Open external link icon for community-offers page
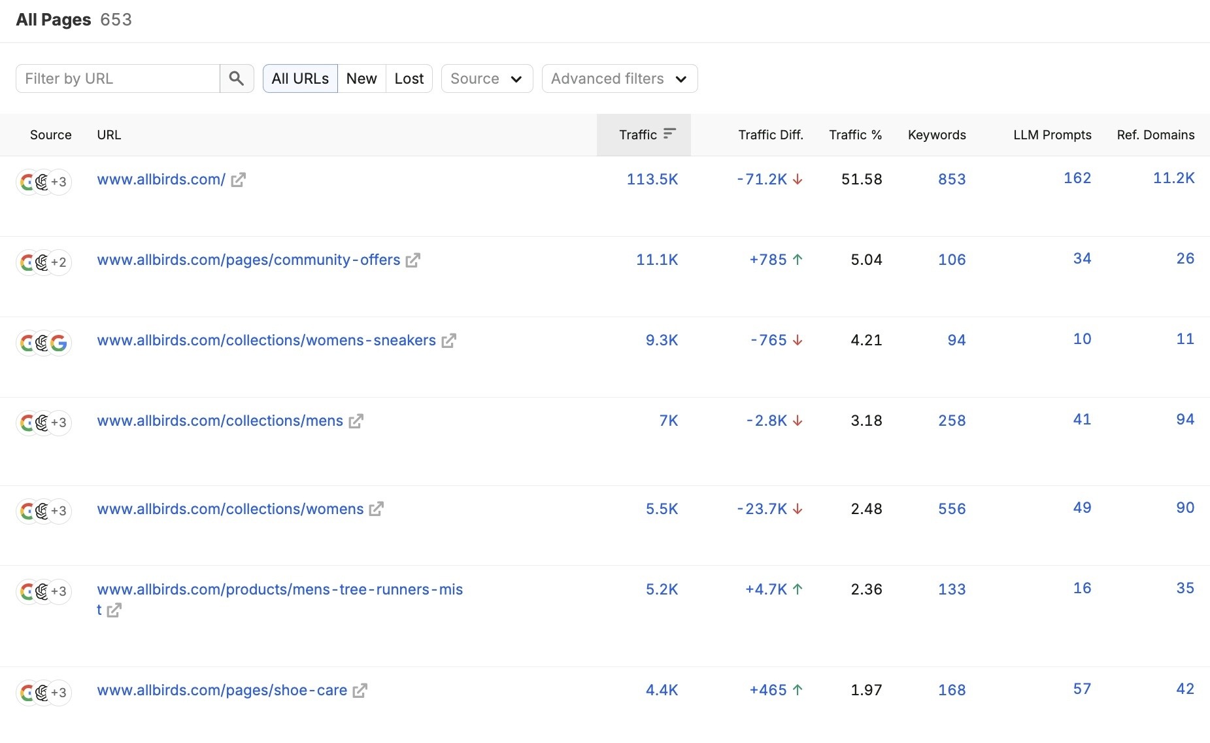 click(413, 260)
